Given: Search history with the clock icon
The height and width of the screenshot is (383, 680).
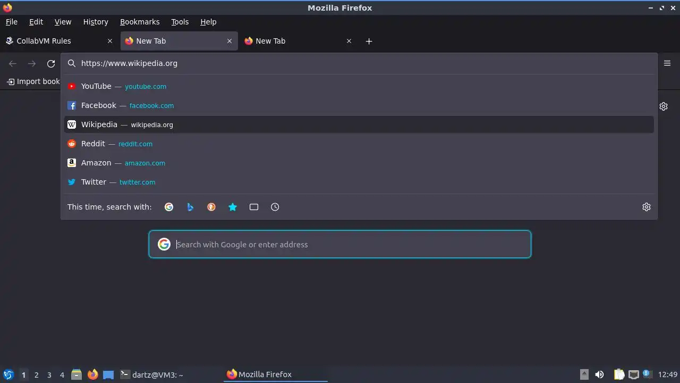Looking at the screenshot, I should pos(275,207).
